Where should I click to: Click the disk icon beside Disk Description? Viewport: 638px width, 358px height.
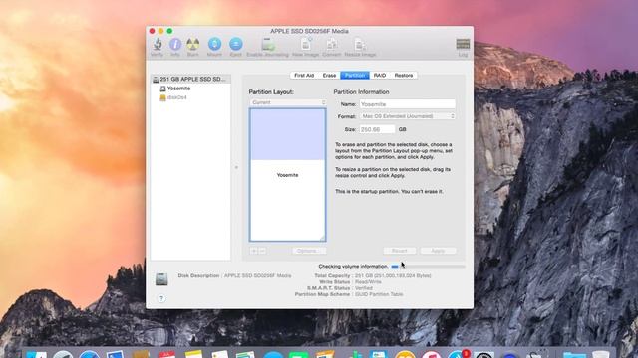pos(161,279)
